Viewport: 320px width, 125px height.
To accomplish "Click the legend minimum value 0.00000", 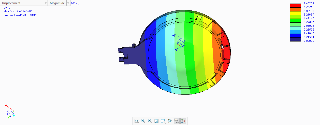I will (309, 41).
